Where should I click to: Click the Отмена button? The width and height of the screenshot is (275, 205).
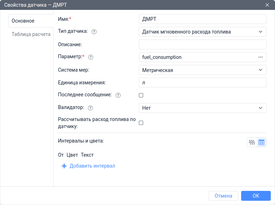pyautogui.click(x=223, y=196)
